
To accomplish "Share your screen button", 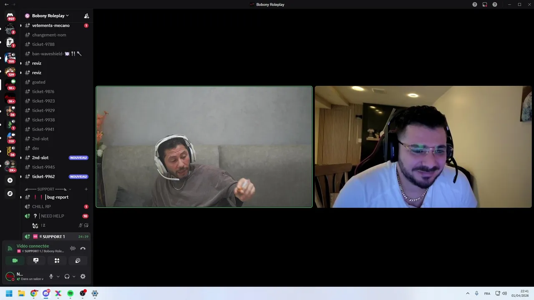I will pyautogui.click(x=36, y=260).
